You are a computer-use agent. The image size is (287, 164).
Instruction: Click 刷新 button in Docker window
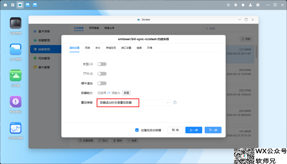click(x=246, y=39)
